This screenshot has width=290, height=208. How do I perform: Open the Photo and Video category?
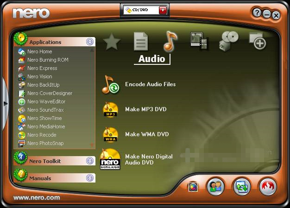tap(199, 41)
